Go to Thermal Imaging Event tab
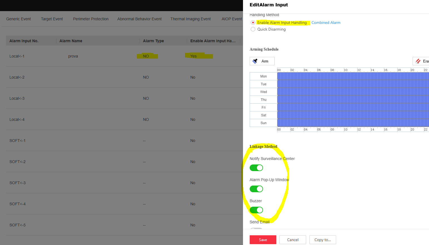 (x=190, y=19)
